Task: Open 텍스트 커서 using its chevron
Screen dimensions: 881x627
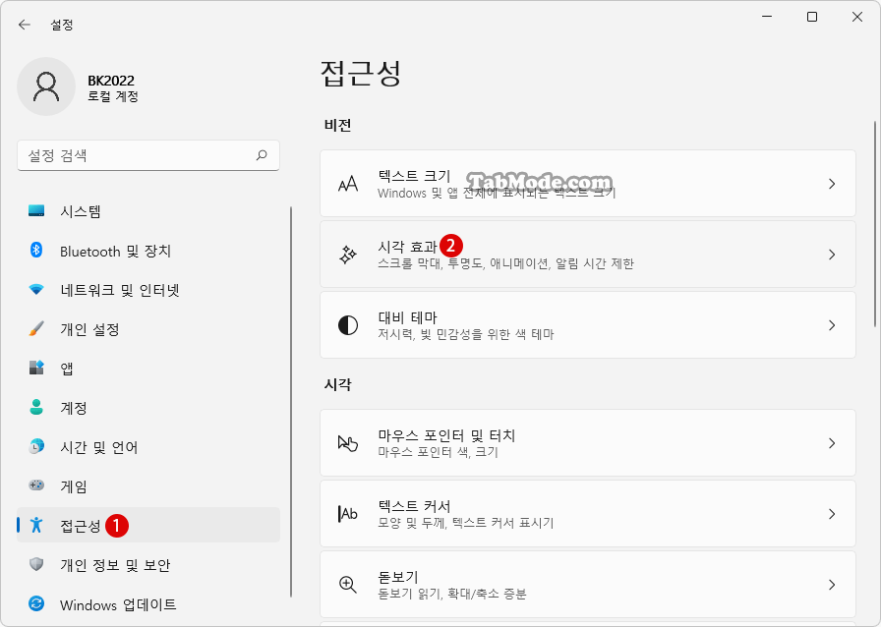Action: pyautogui.click(x=832, y=514)
